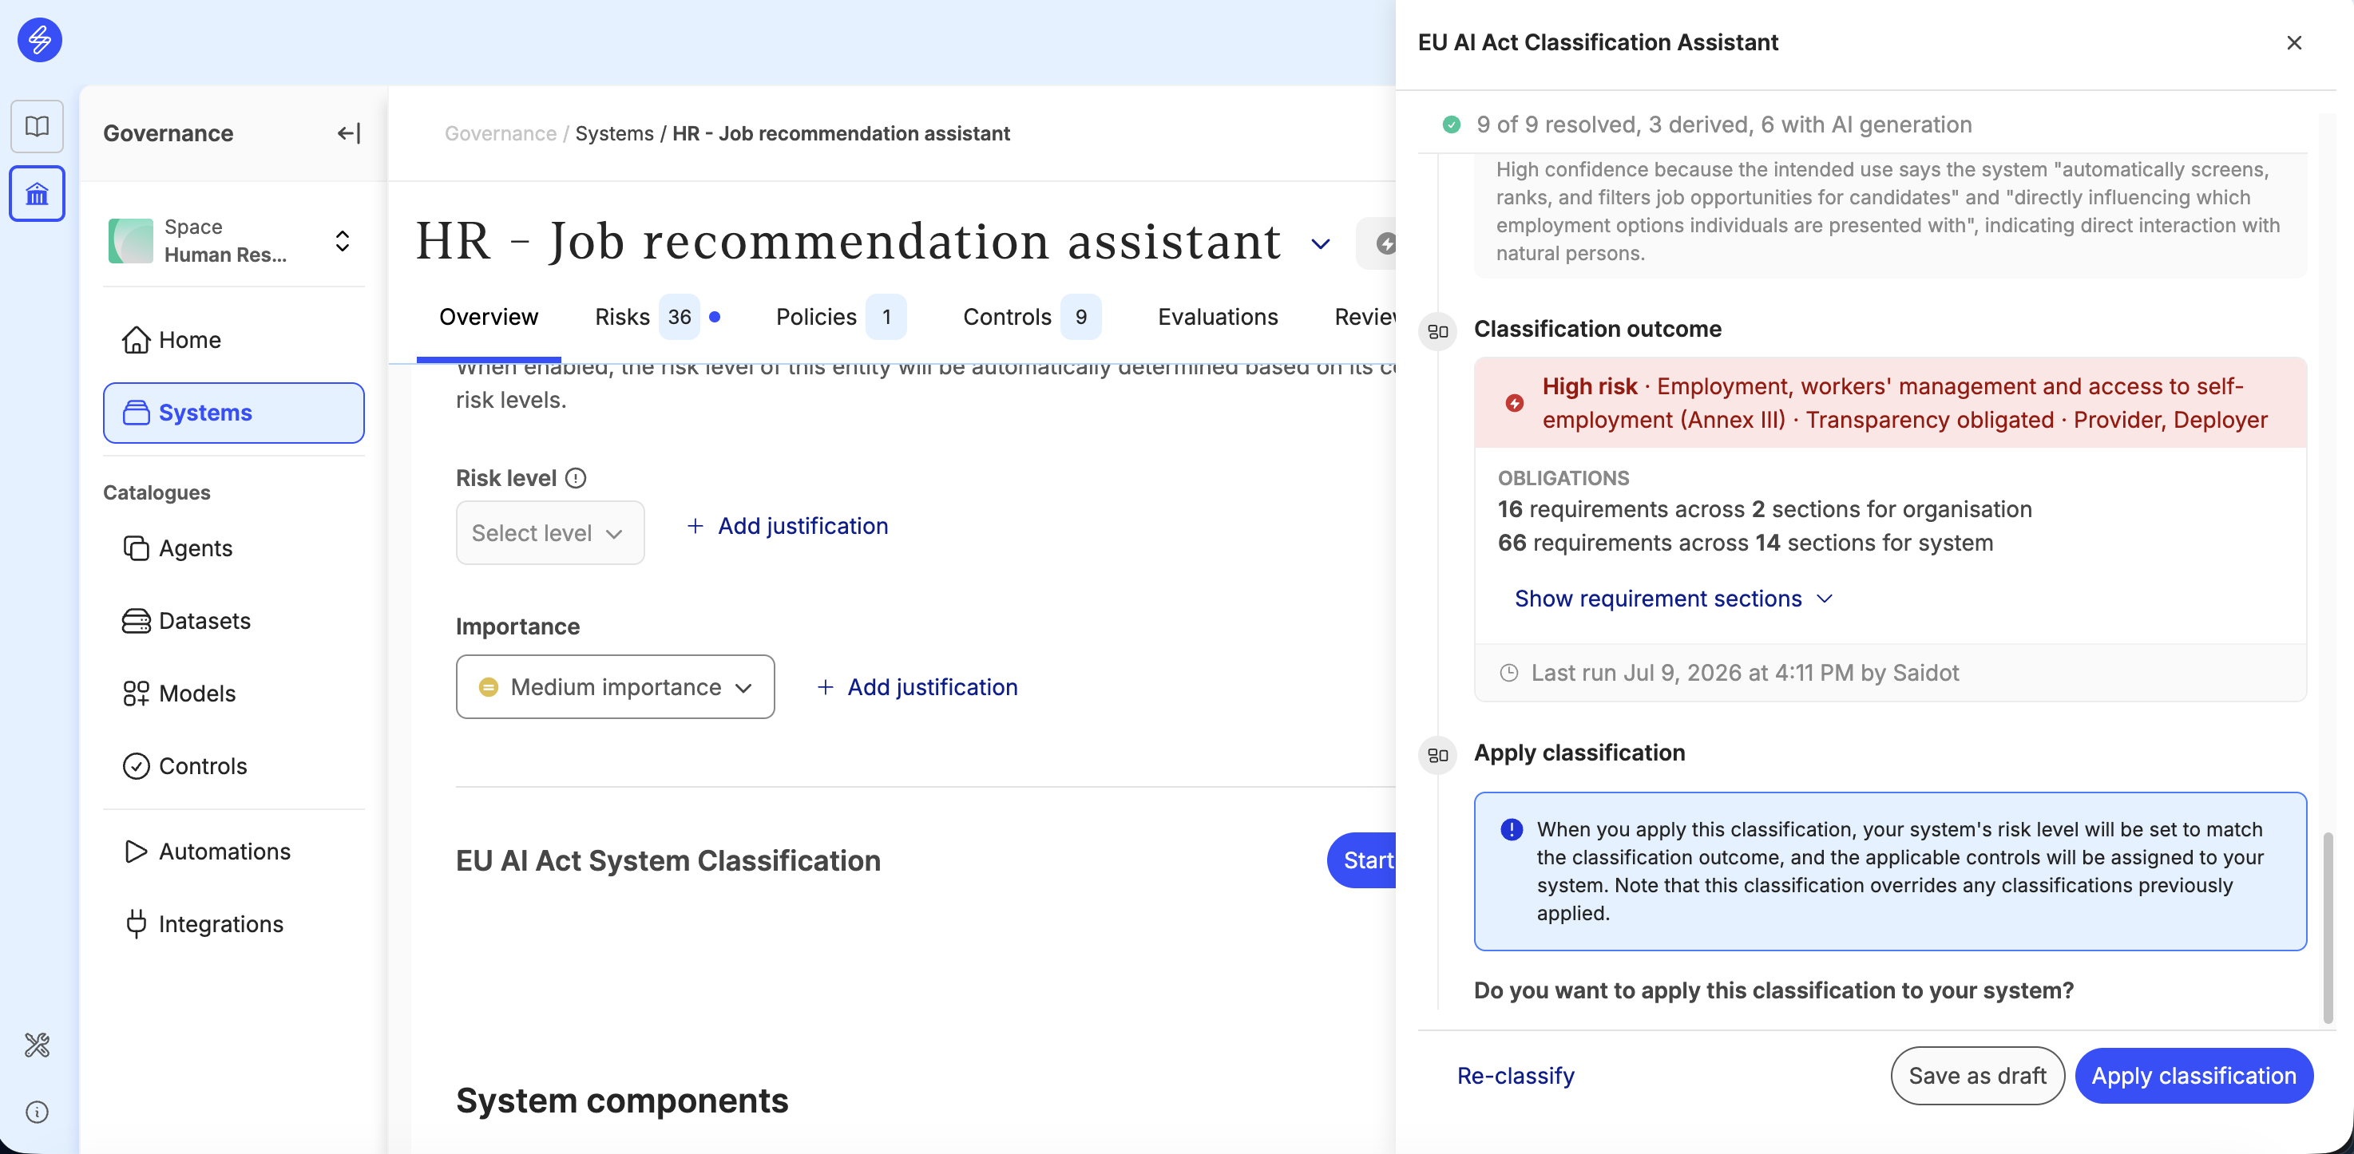Open the Medium importance dropdown
The width and height of the screenshot is (2354, 1154).
615,686
